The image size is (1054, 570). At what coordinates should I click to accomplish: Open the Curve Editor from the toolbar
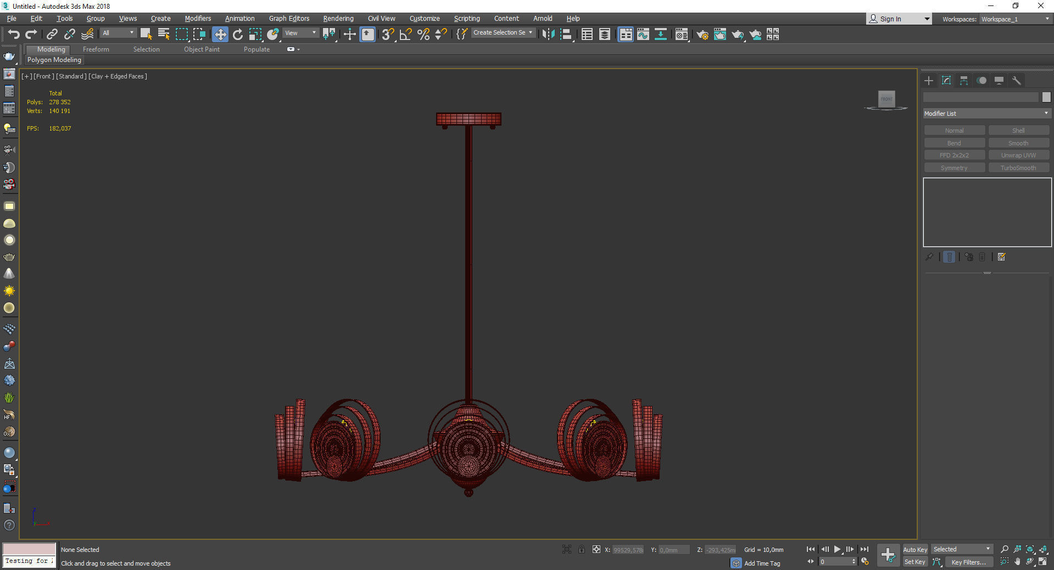[x=643, y=35]
